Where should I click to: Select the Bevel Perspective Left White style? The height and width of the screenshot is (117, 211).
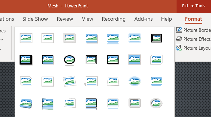click(70, 103)
